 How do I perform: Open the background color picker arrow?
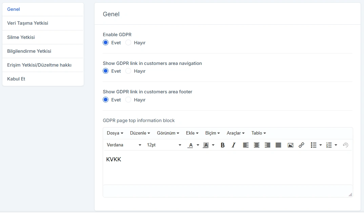[213, 145]
